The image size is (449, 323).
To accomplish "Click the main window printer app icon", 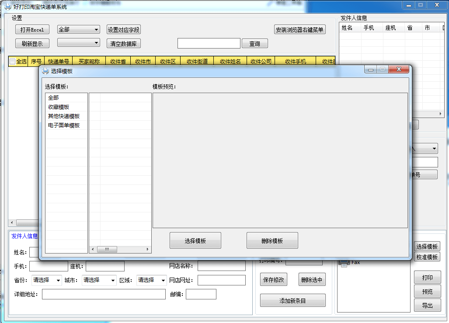I will click(7, 7).
